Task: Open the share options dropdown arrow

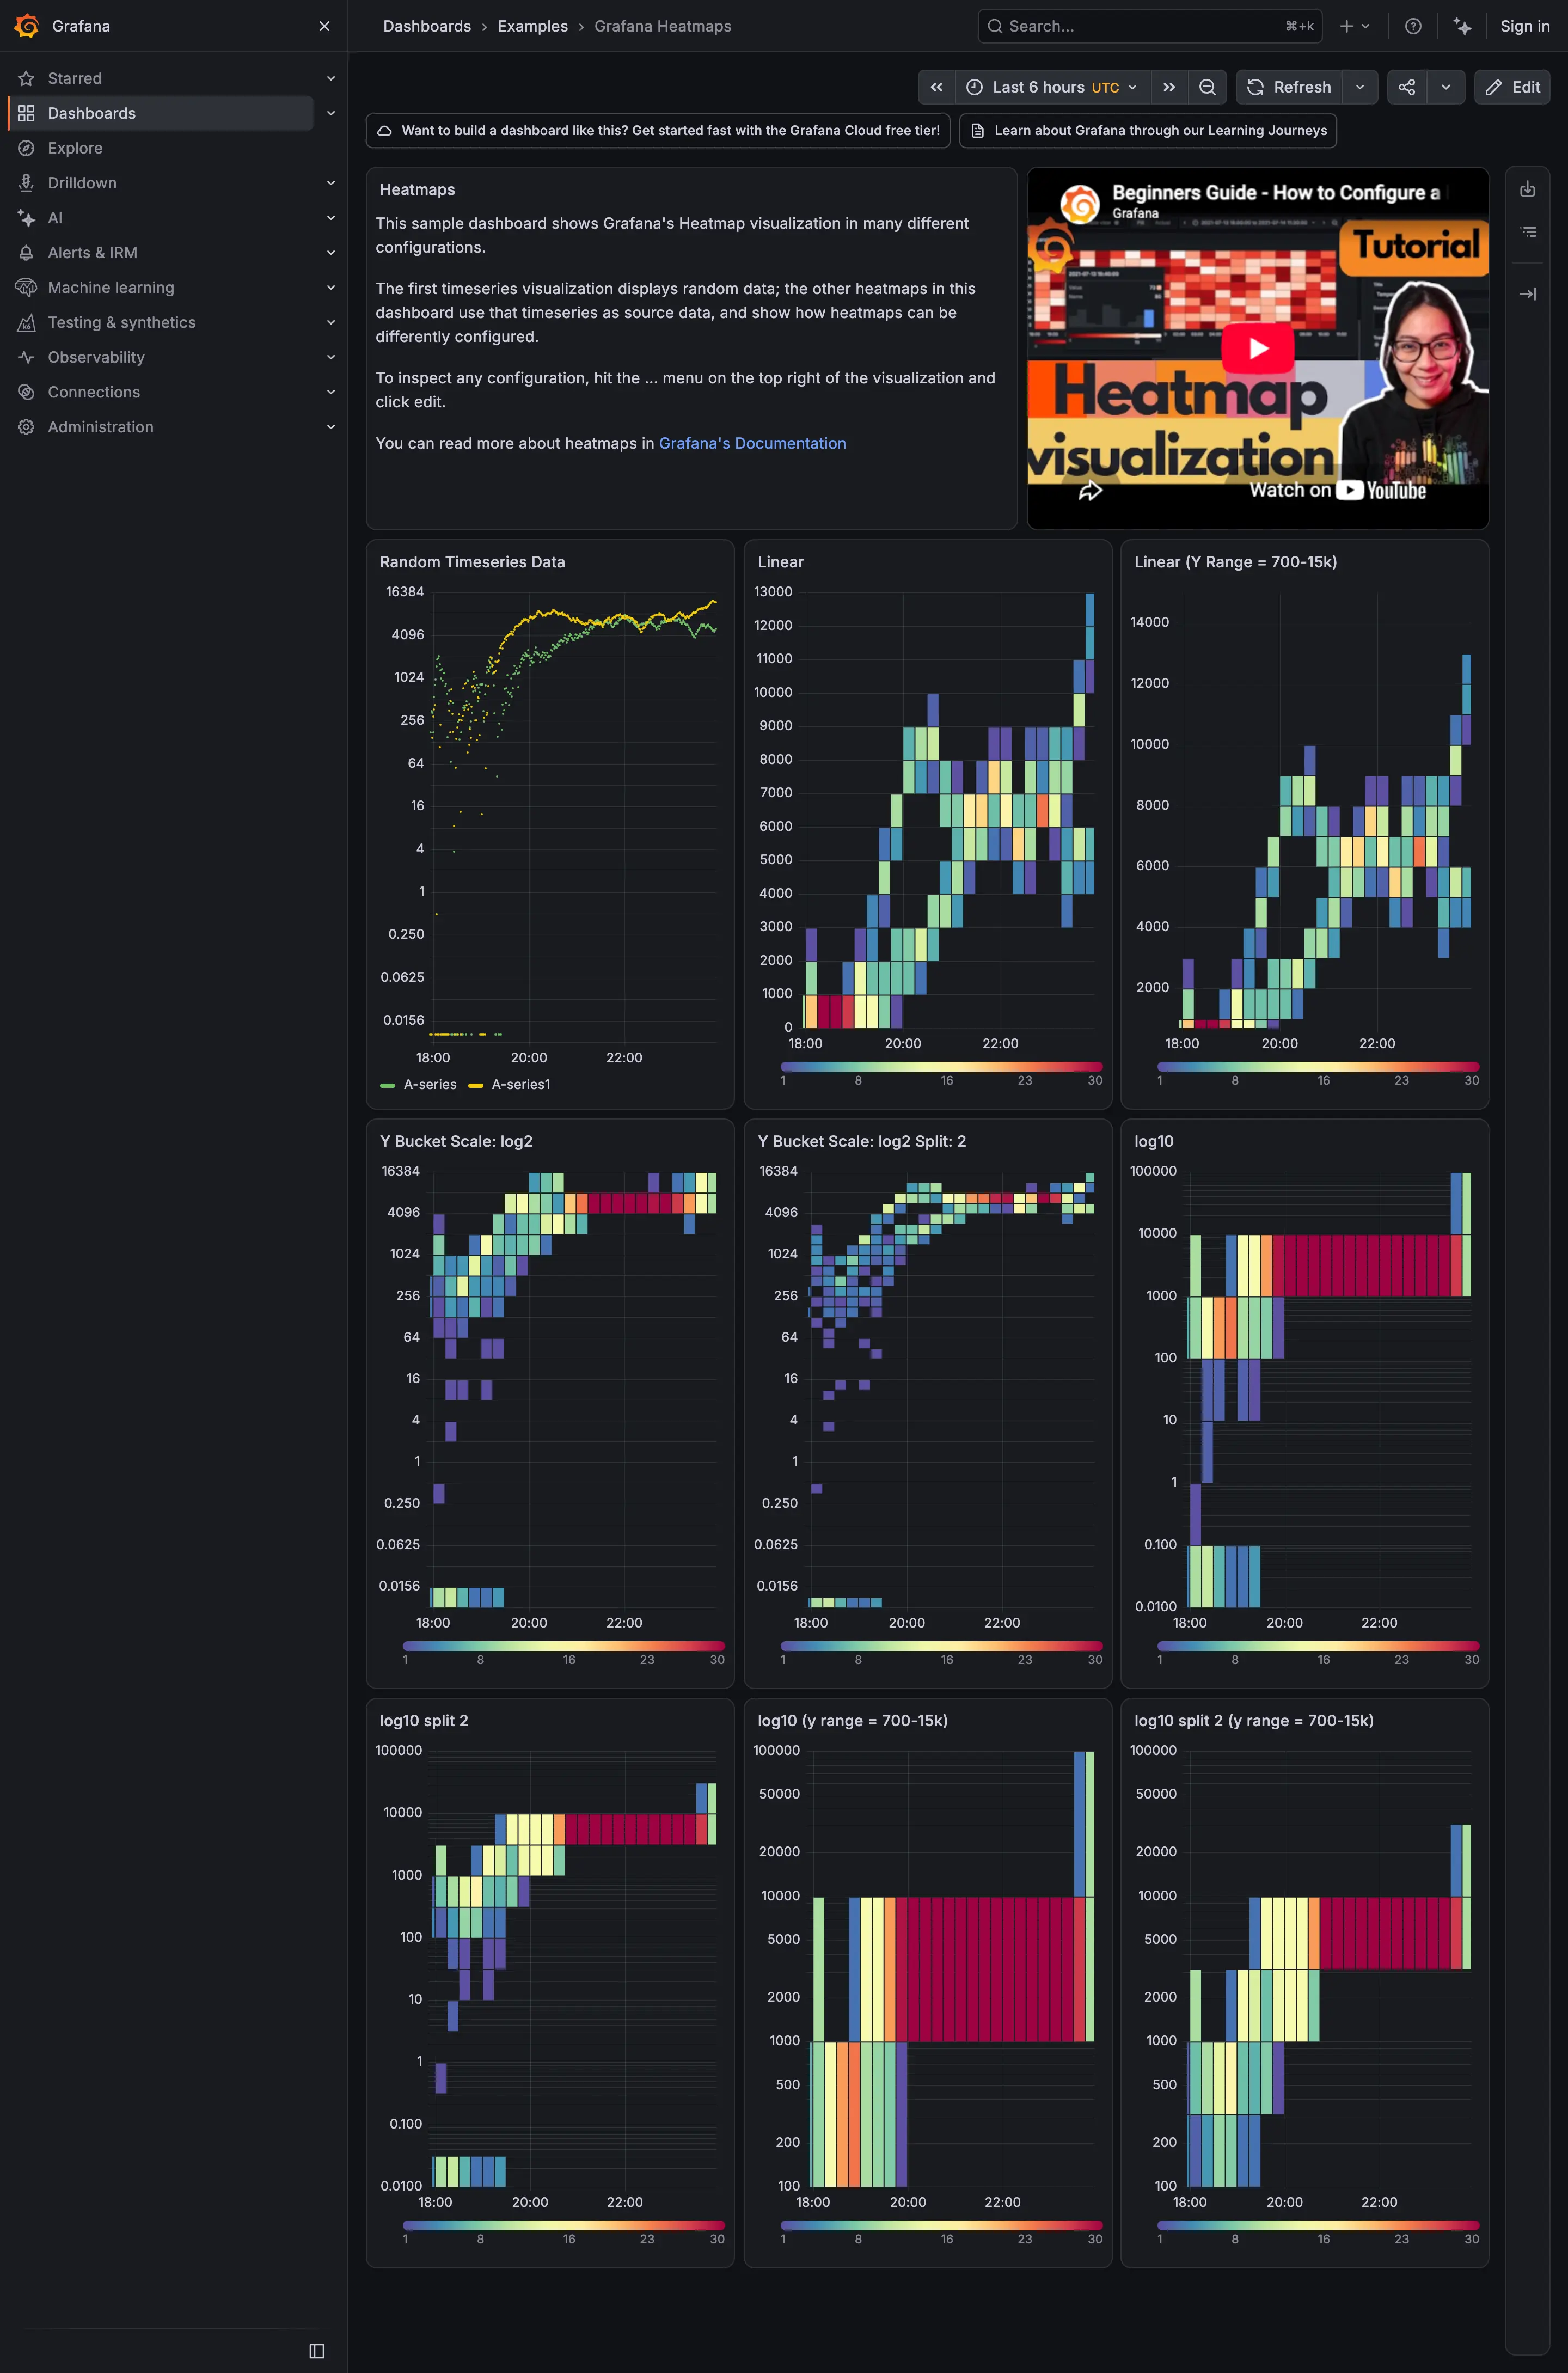Action: coord(1446,87)
